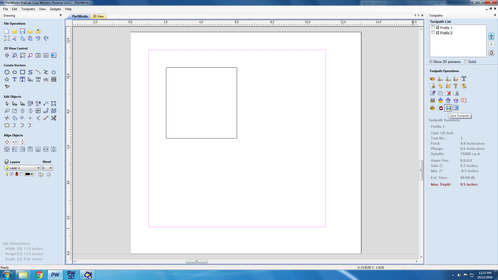The image size is (498, 280).
Task: Open the Material Setup wood block icon
Action: [x=432, y=79]
